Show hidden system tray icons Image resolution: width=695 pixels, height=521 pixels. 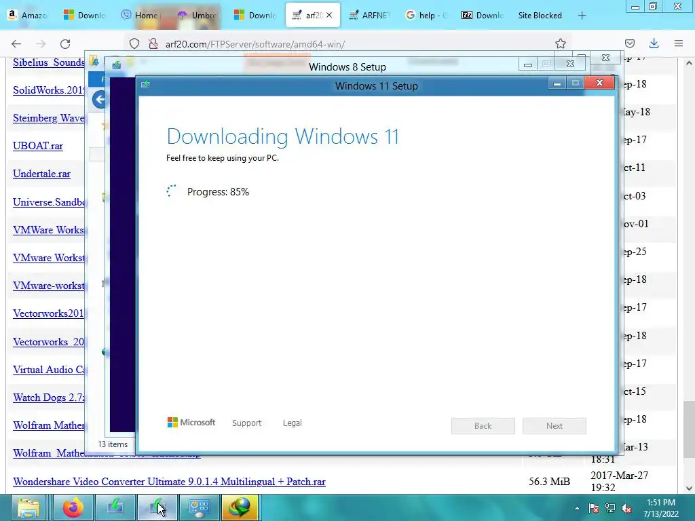pos(577,508)
